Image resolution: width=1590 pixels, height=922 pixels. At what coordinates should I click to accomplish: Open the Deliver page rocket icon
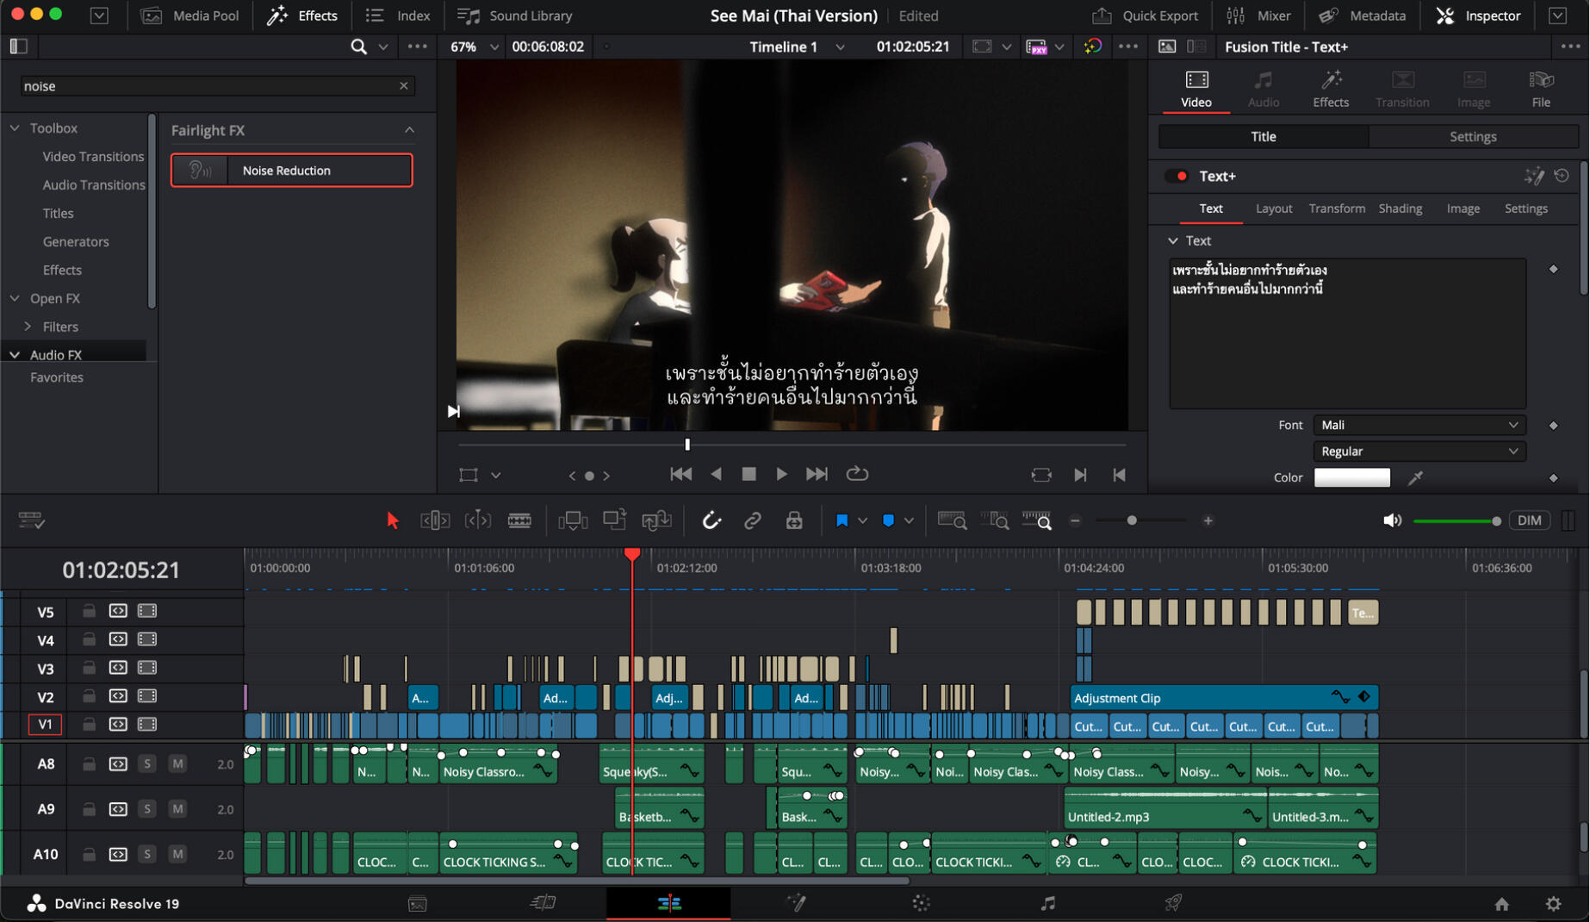(x=1173, y=903)
